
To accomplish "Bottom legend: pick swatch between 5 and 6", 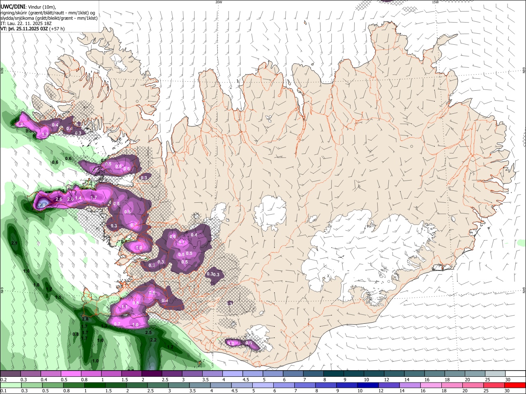I will 263,385.
